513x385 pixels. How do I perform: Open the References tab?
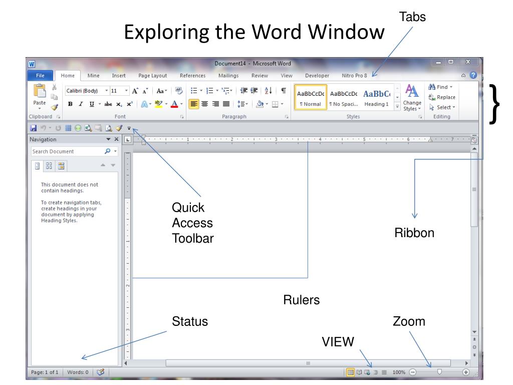click(193, 76)
